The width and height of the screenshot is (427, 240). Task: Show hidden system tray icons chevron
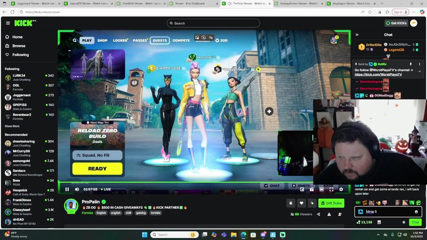point(378,235)
